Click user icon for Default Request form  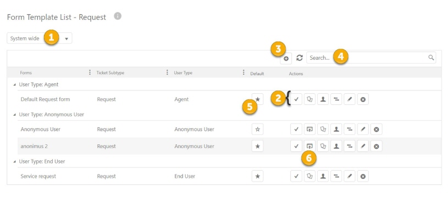click(323, 99)
